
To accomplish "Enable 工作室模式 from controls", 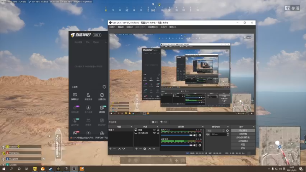I will (243, 141).
